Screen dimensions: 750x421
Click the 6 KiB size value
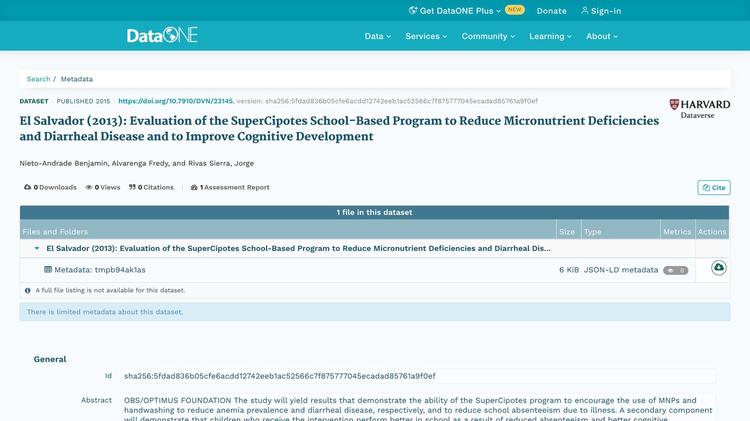[x=569, y=270]
